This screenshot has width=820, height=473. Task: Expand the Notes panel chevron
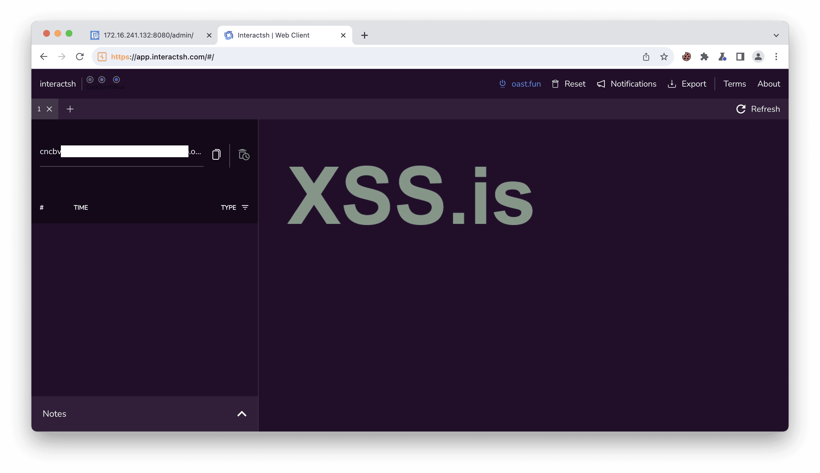pos(241,414)
